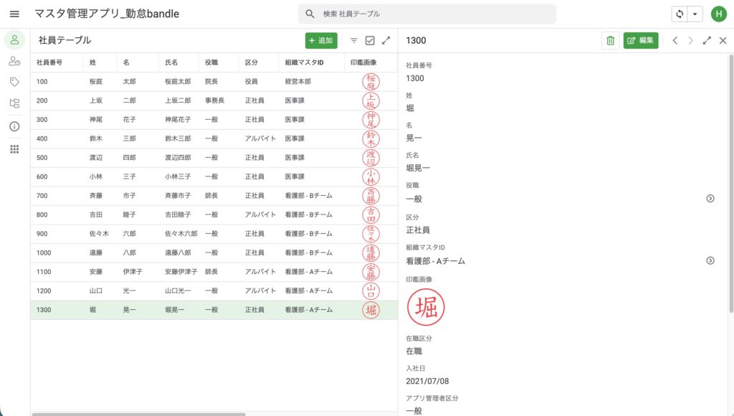Sort by the 社員番号 column header
The width and height of the screenshot is (734, 416).
click(x=49, y=62)
